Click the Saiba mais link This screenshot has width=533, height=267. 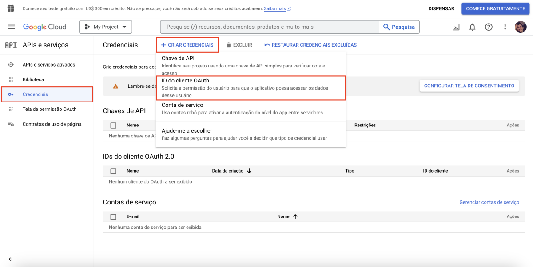pos(277,8)
